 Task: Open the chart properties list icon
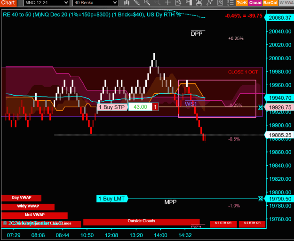click(230, 3)
